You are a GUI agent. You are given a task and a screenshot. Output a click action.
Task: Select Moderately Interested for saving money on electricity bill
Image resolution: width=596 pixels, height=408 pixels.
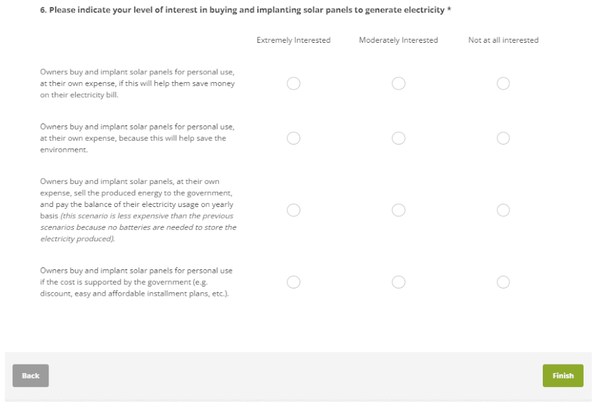pyautogui.click(x=398, y=83)
